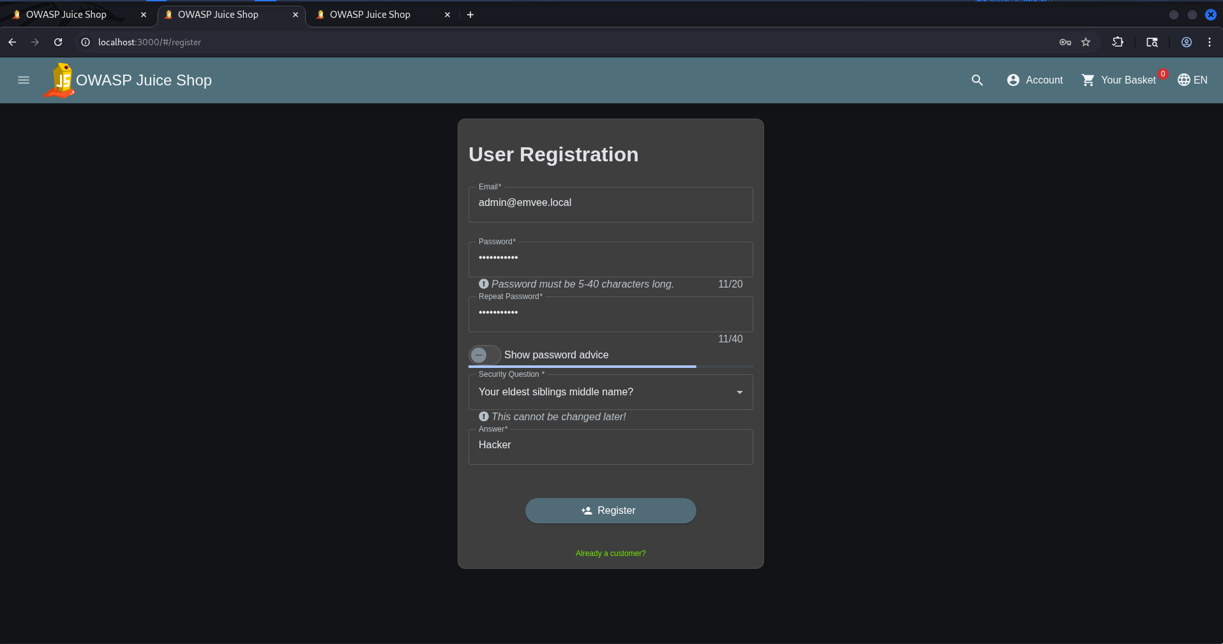Open the browser extensions puzzle icon
1223x644 pixels.
[x=1118, y=42]
